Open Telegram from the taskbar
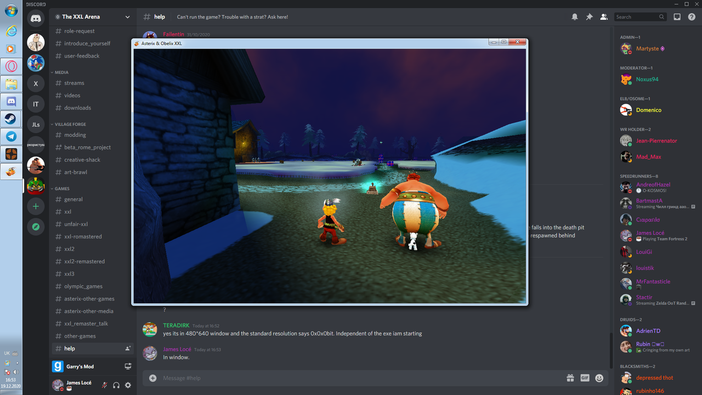This screenshot has width=702, height=395. 11,137
